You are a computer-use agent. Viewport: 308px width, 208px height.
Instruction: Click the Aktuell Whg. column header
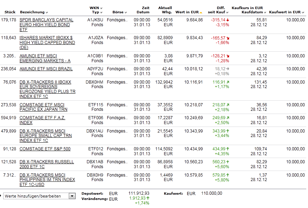point(165,10)
